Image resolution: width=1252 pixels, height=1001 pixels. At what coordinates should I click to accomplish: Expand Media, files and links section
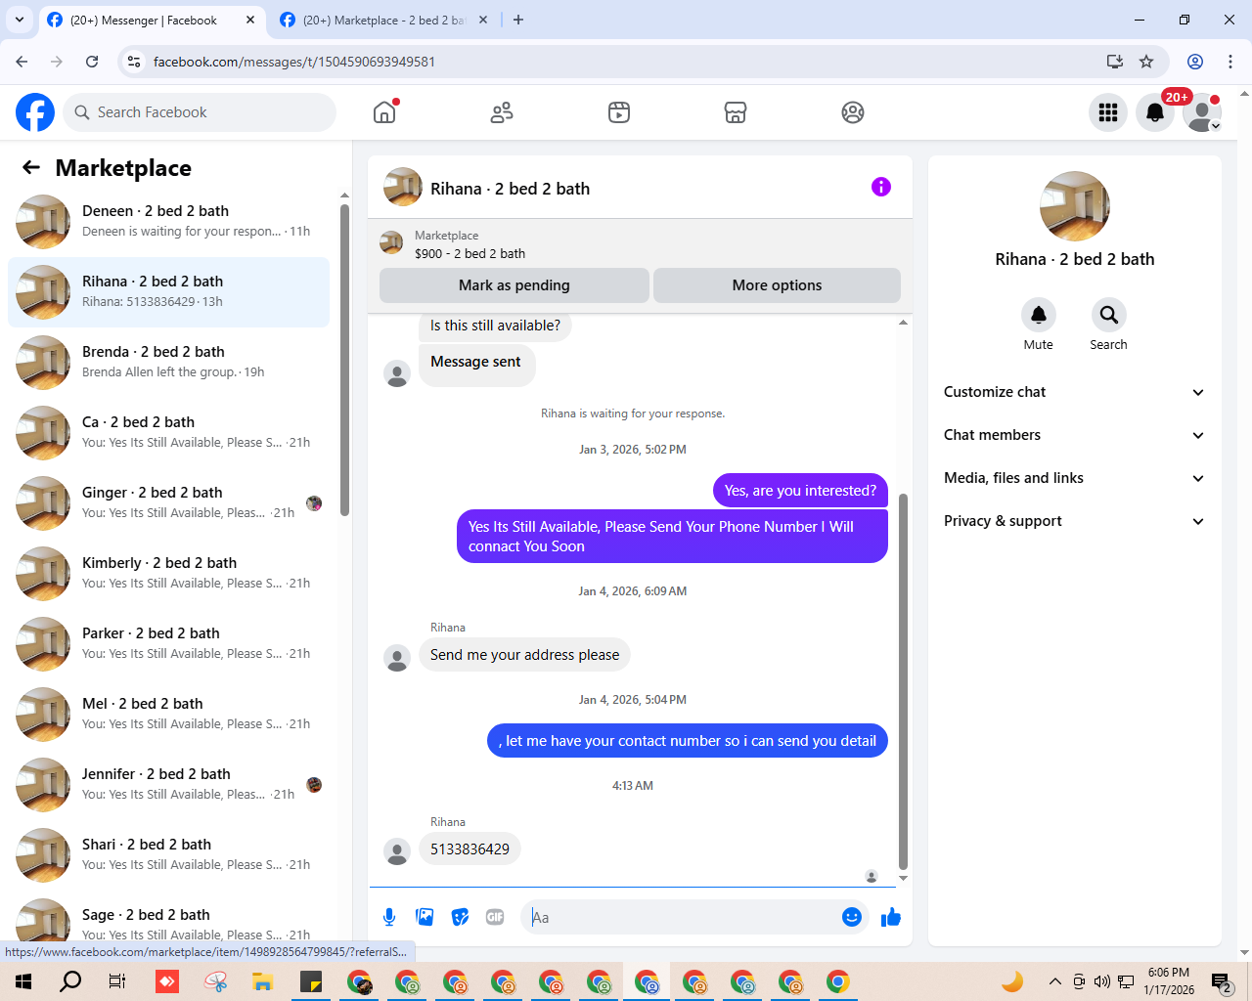[x=1074, y=478]
